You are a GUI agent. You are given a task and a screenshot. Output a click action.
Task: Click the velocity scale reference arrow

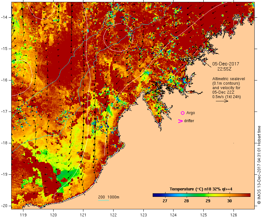click(x=222, y=101)
